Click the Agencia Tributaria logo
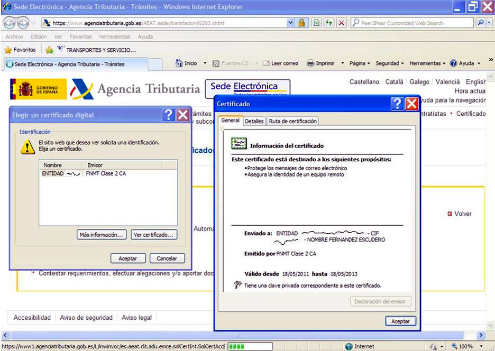495x351 pixels. pyautogui.click(x=135, y=89)
